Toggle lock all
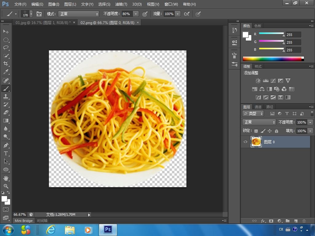The image size is (315, 236). tap(277, 131)
